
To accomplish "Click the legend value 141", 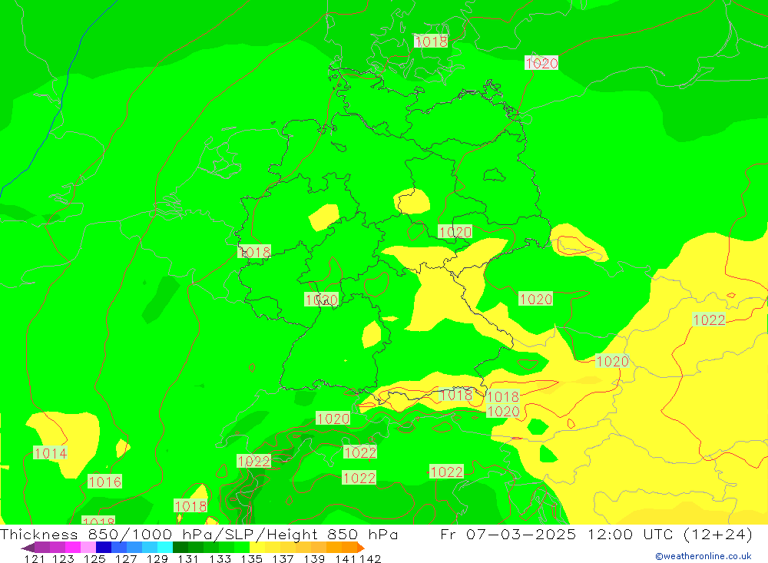I will coord(346,558).
